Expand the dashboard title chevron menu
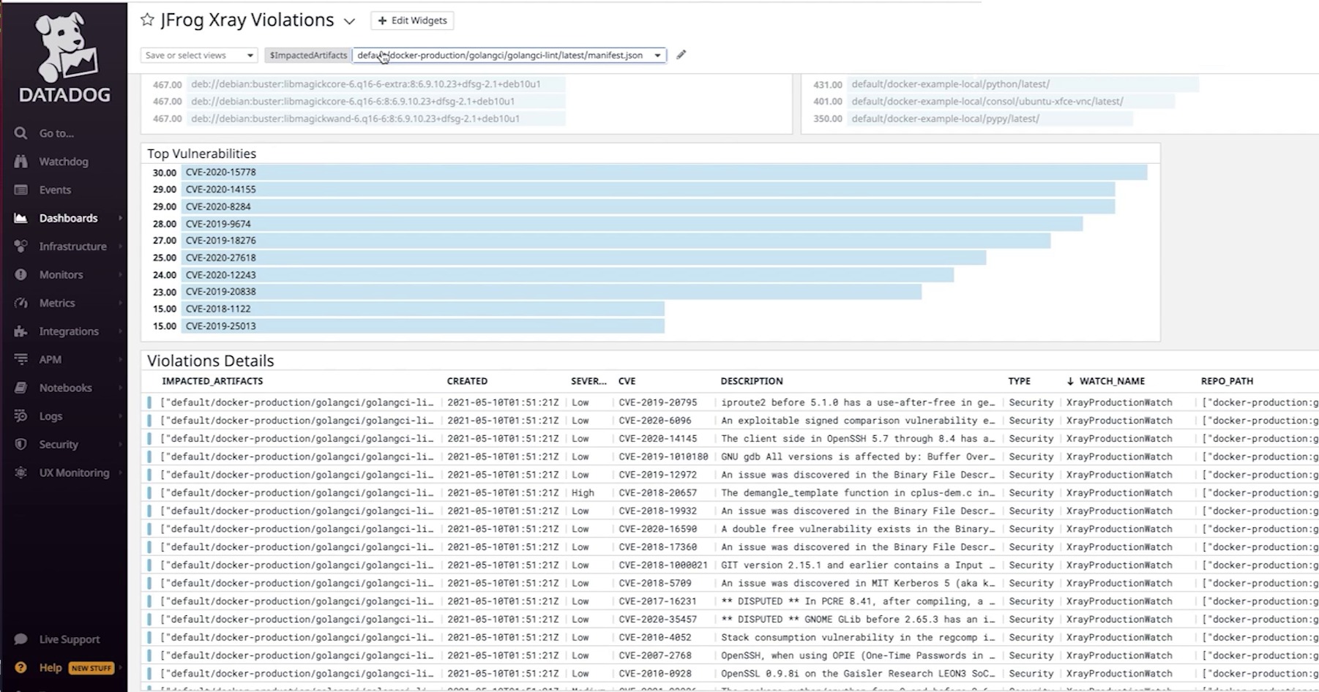The height and width of the screenshot is (692, 1319). click(348, 21)
